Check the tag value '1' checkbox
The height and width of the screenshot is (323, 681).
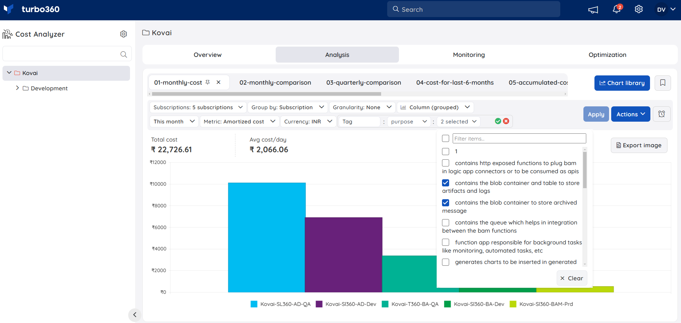tap(446, 152)
